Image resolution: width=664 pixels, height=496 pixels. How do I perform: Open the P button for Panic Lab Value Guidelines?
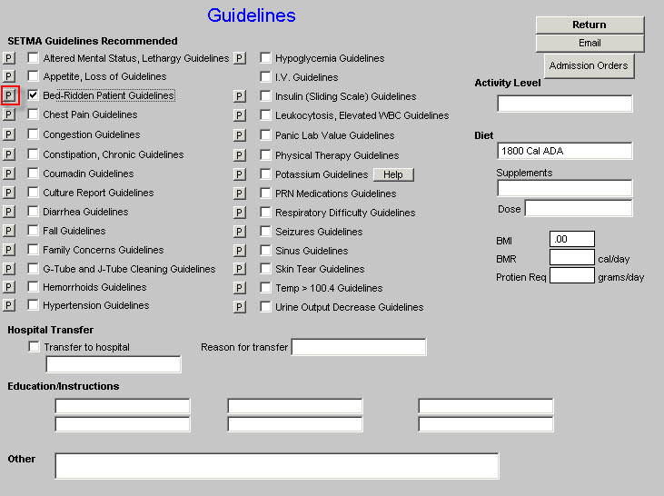pos(239,135)
